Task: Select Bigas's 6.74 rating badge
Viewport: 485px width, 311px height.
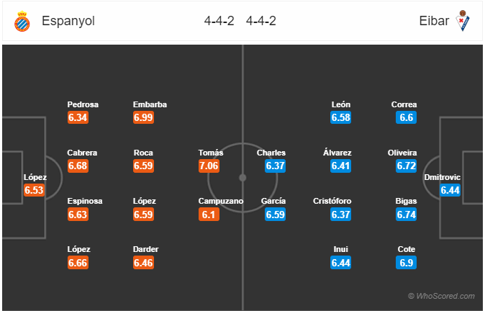Action: (406, 215)
